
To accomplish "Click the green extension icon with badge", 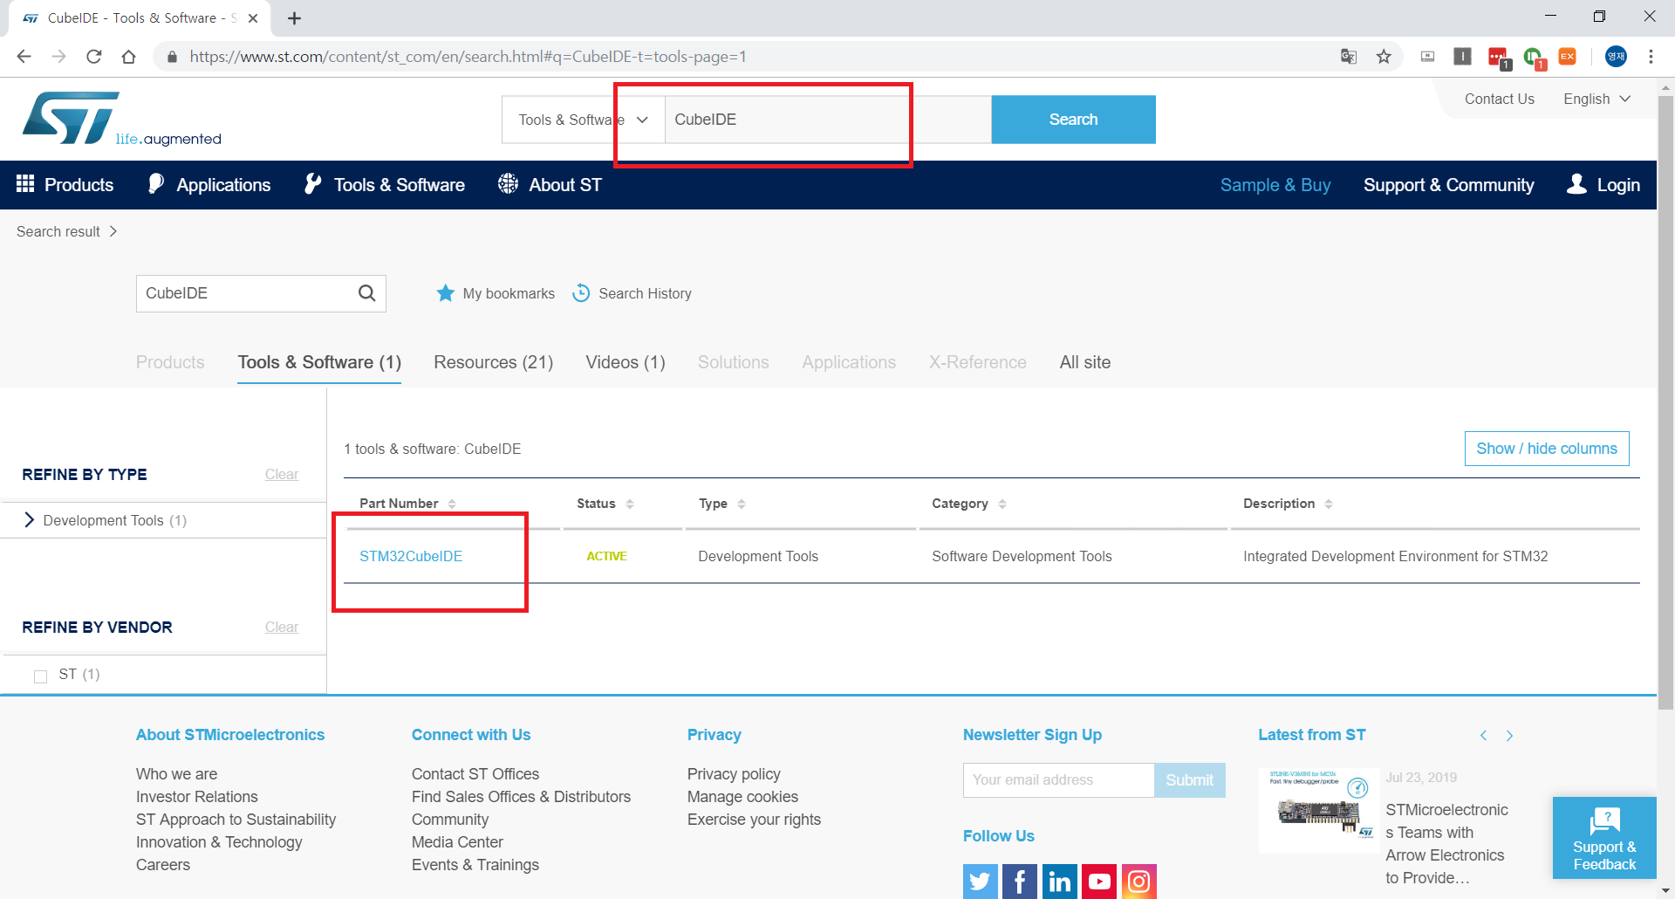I will pyautogui.click(x=1534, y=58).
